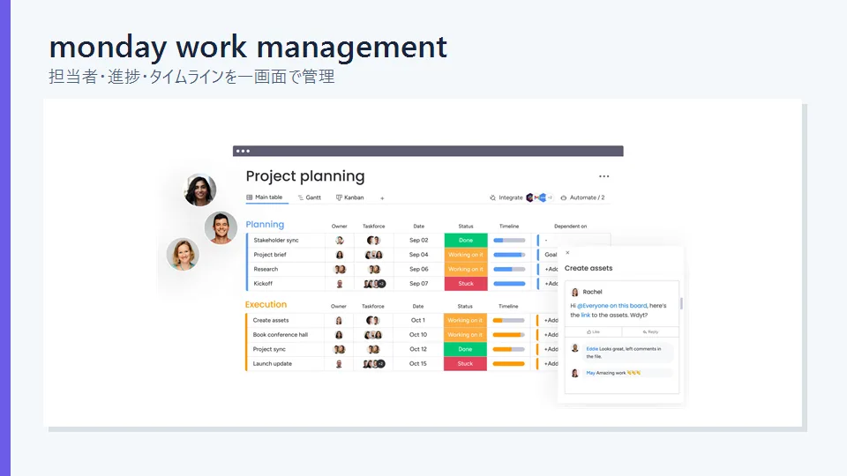Click the integration app icons cluster
Screen dimensions: 847x476
(539, 197)
